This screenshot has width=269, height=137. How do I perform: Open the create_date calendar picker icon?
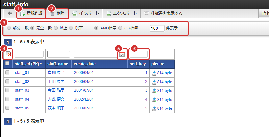point(122,54)
